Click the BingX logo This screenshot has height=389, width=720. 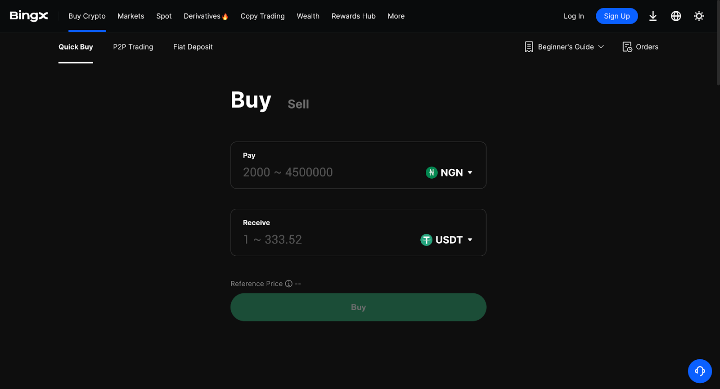coord(29,16)
